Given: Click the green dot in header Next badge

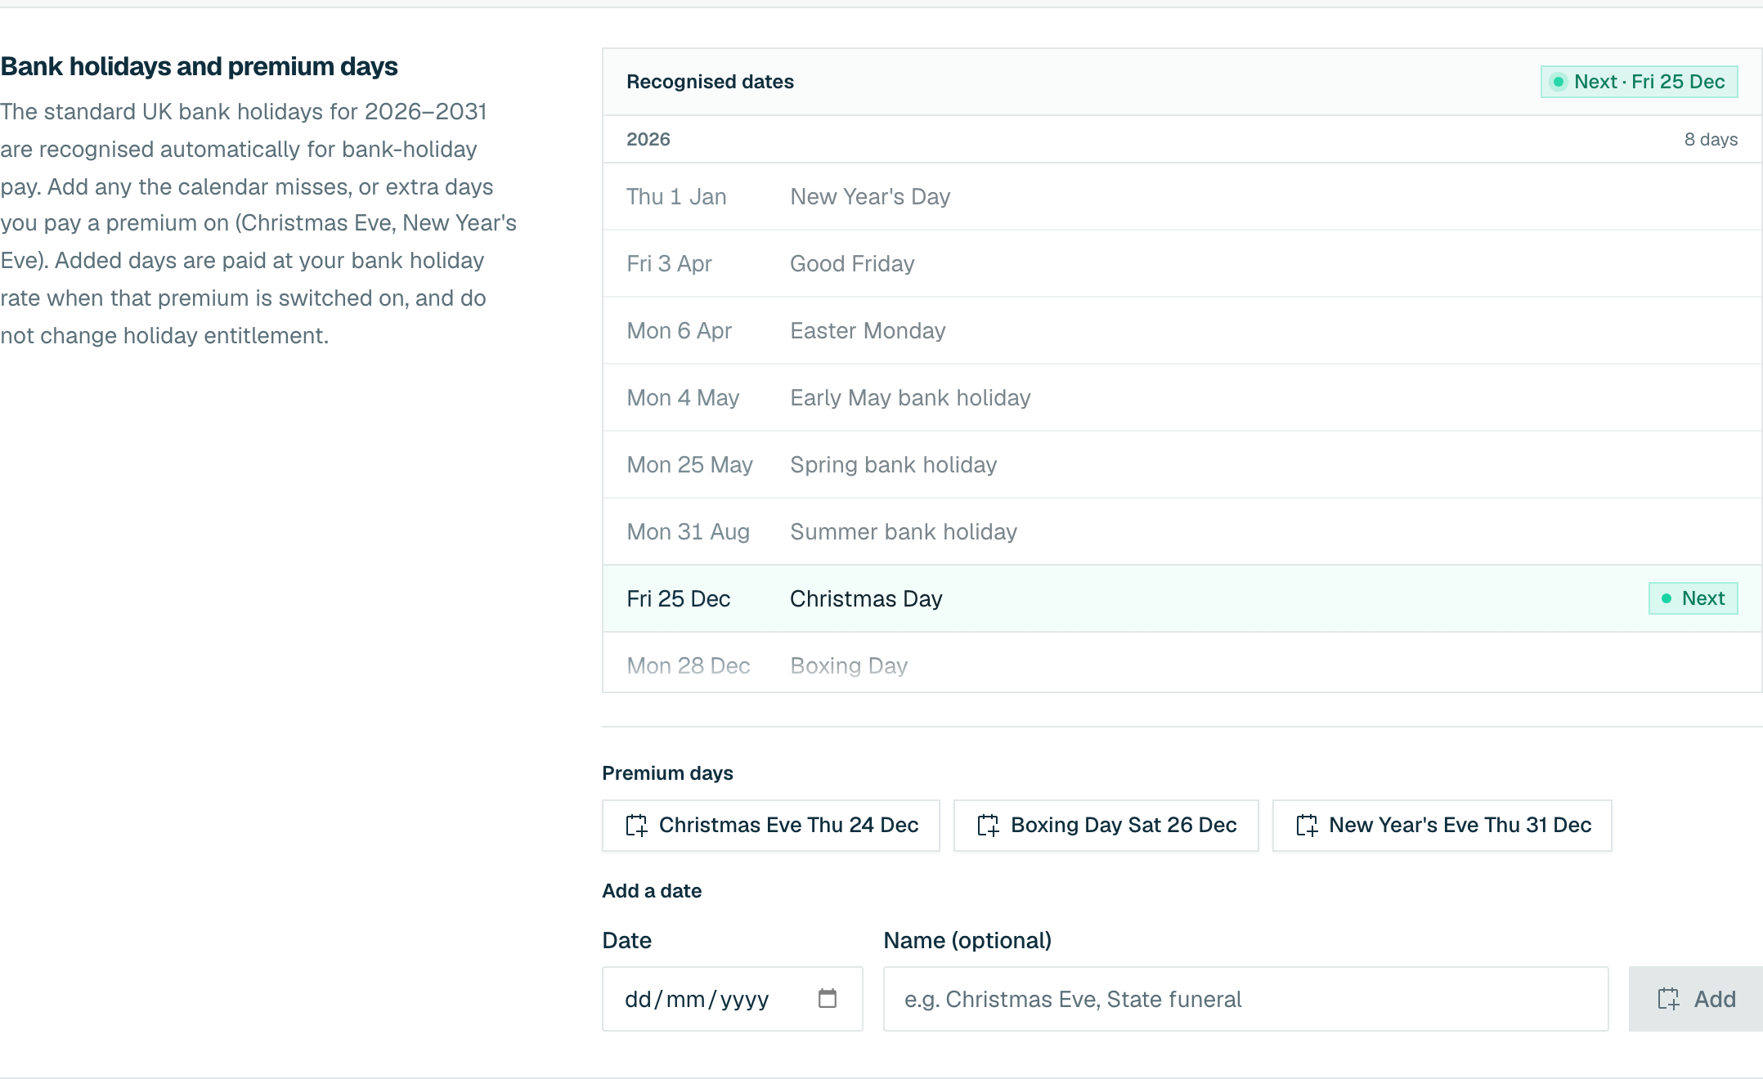Looking at the screenshot, I should tap(1559, 82).
